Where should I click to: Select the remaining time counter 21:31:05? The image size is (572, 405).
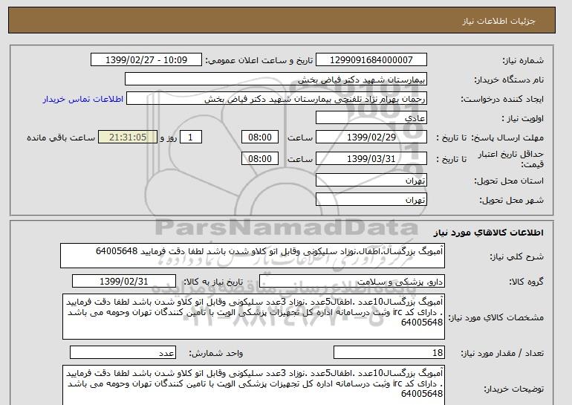pos(128,137)
